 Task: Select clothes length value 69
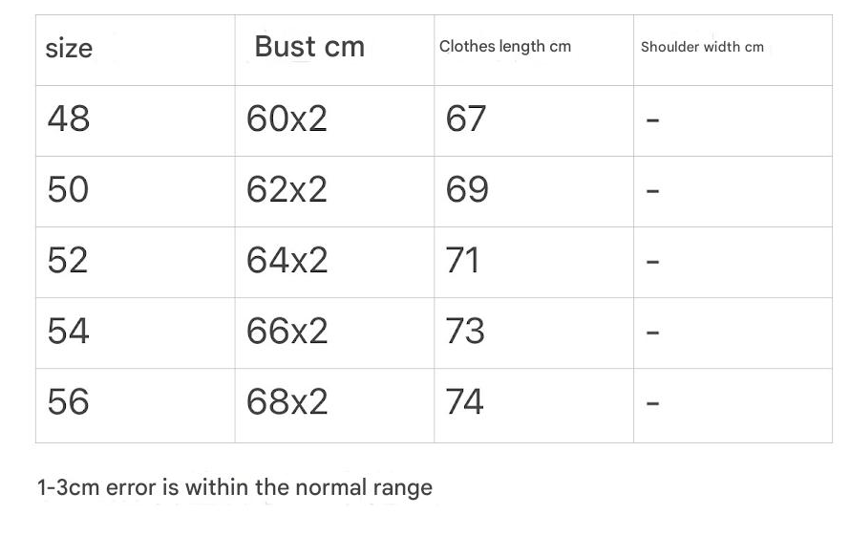[x=467, y=189]
